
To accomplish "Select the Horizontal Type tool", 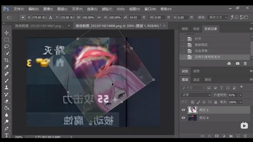I will [x=6, y=135].
